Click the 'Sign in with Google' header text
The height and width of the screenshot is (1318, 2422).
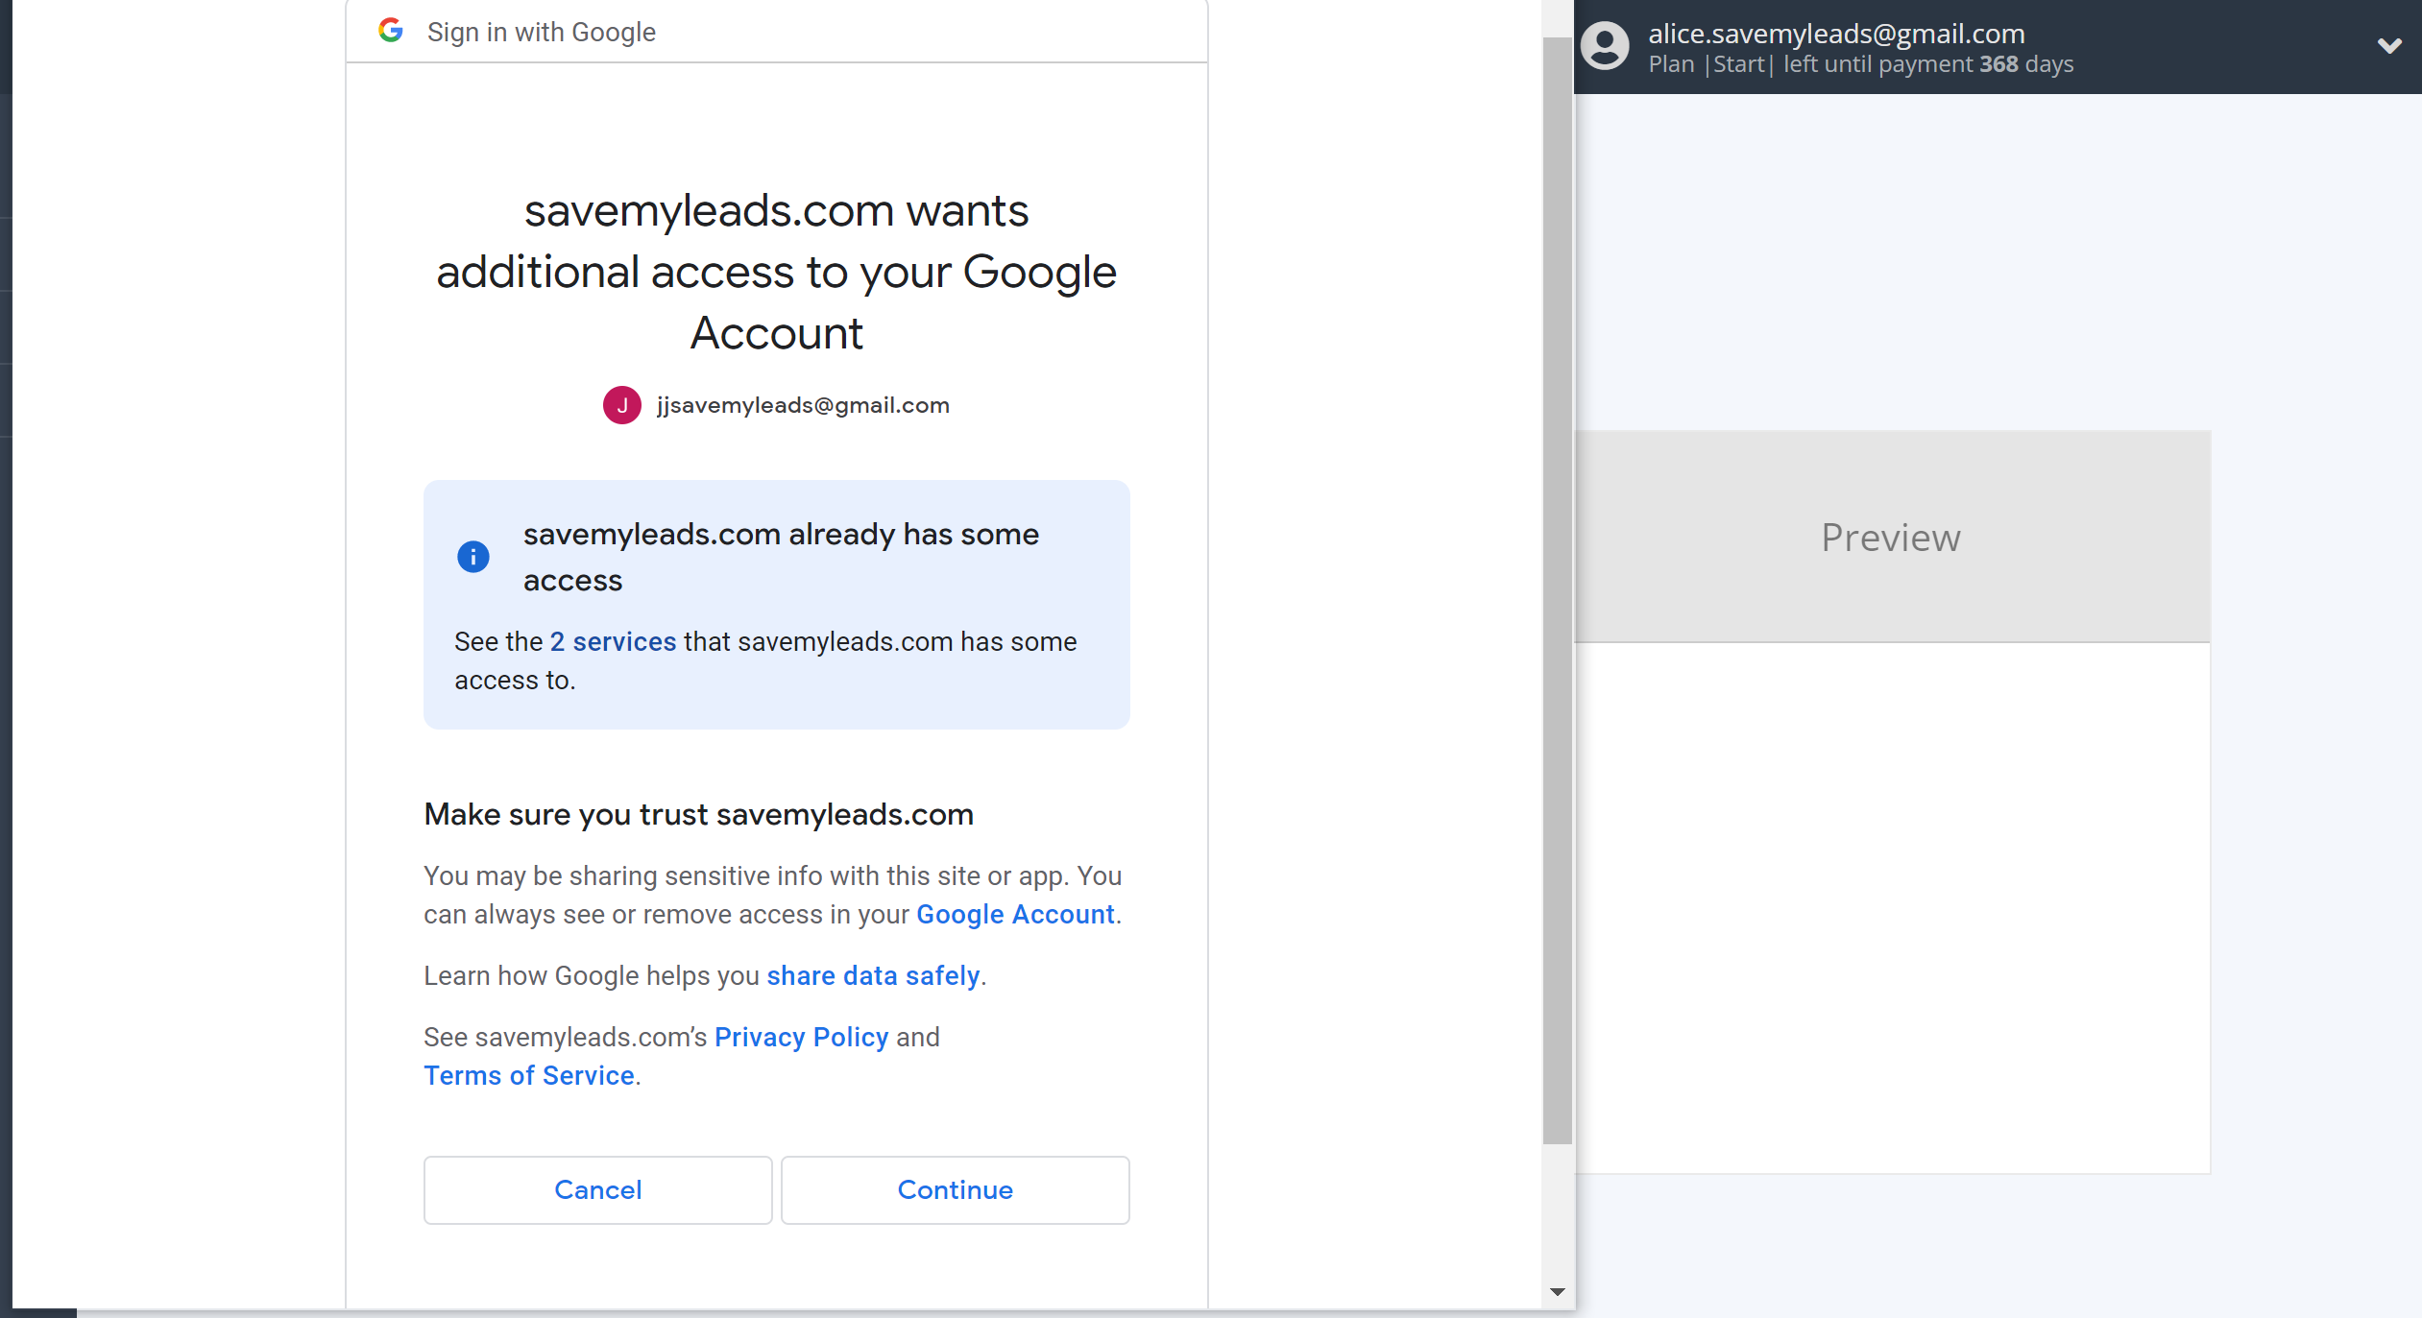pos(542,32)
